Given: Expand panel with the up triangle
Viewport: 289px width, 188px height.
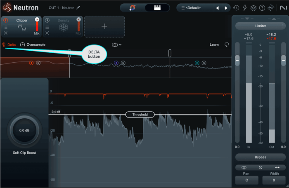Looking at the screenshot, I should coord(274,19).
